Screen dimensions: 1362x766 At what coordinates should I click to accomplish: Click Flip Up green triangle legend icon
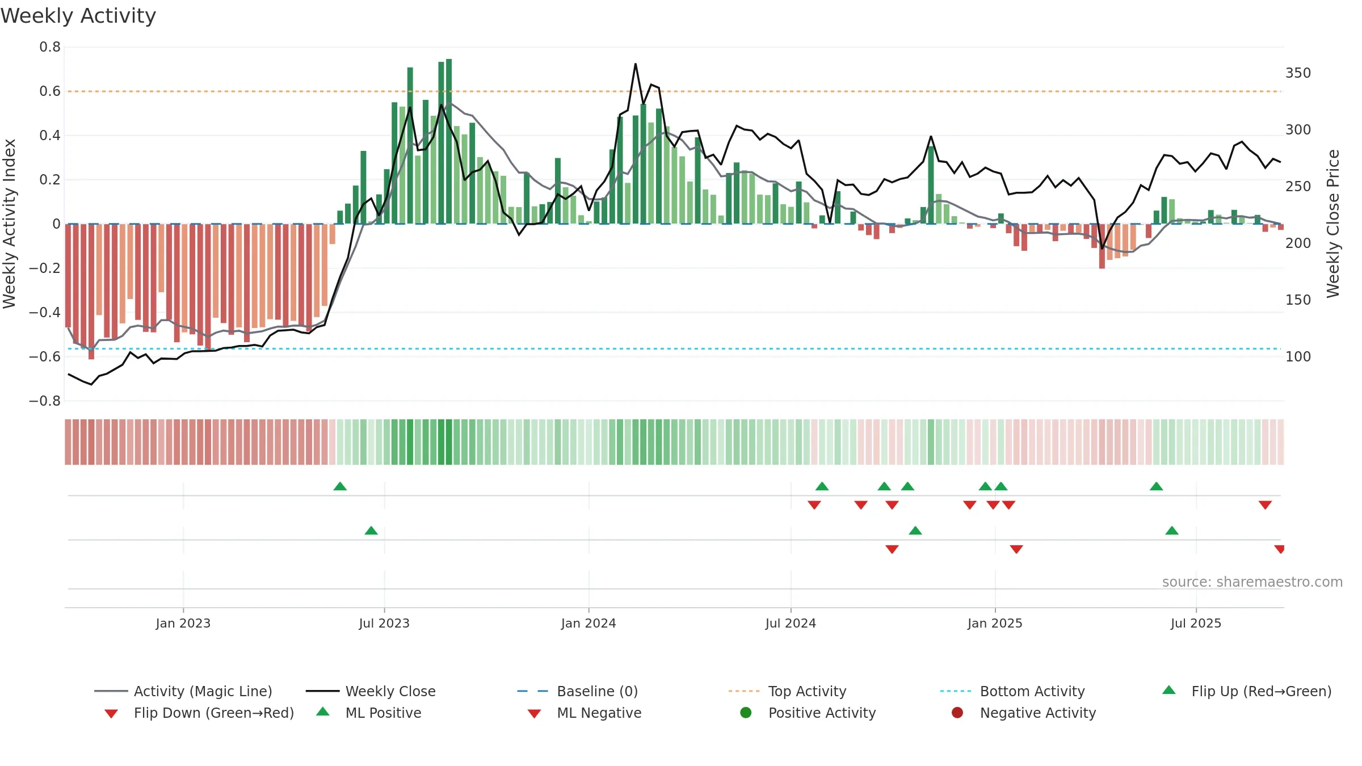tap(1169, 690)
